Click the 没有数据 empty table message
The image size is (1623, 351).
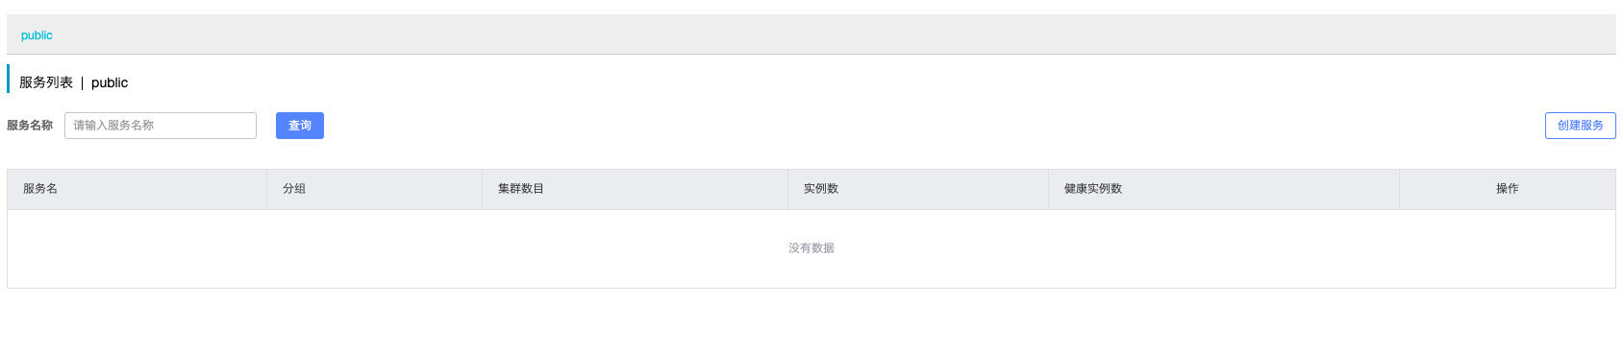[811, 248]
